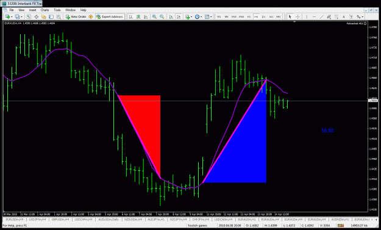Open the Insert menu
Viewport: 381px width, 230px height.
pyautogui.click(x=32, y=10)
